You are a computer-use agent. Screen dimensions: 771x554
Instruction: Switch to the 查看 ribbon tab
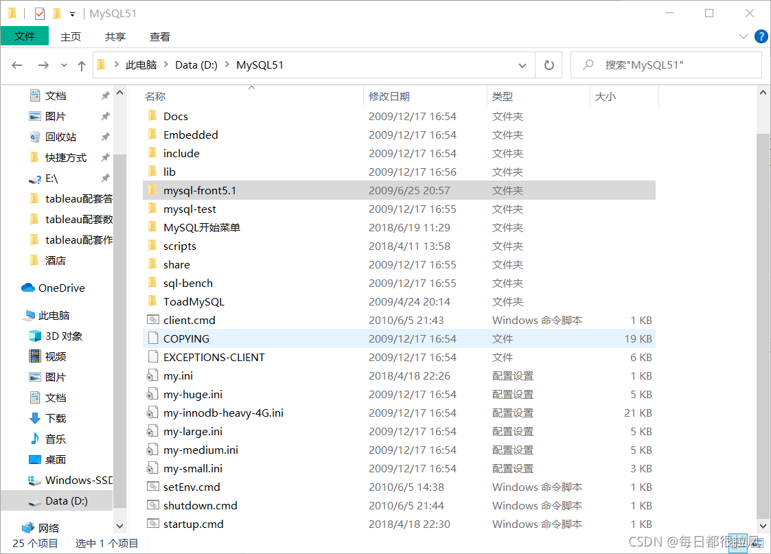coord(159,36)
